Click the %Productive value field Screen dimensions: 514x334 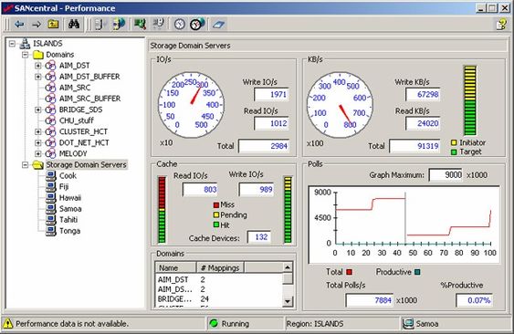(475, 300)
